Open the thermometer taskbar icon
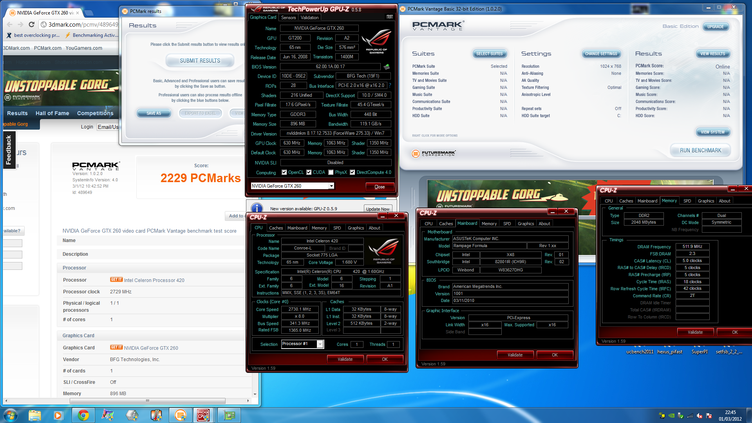The image size is (752, 423). 156,415
